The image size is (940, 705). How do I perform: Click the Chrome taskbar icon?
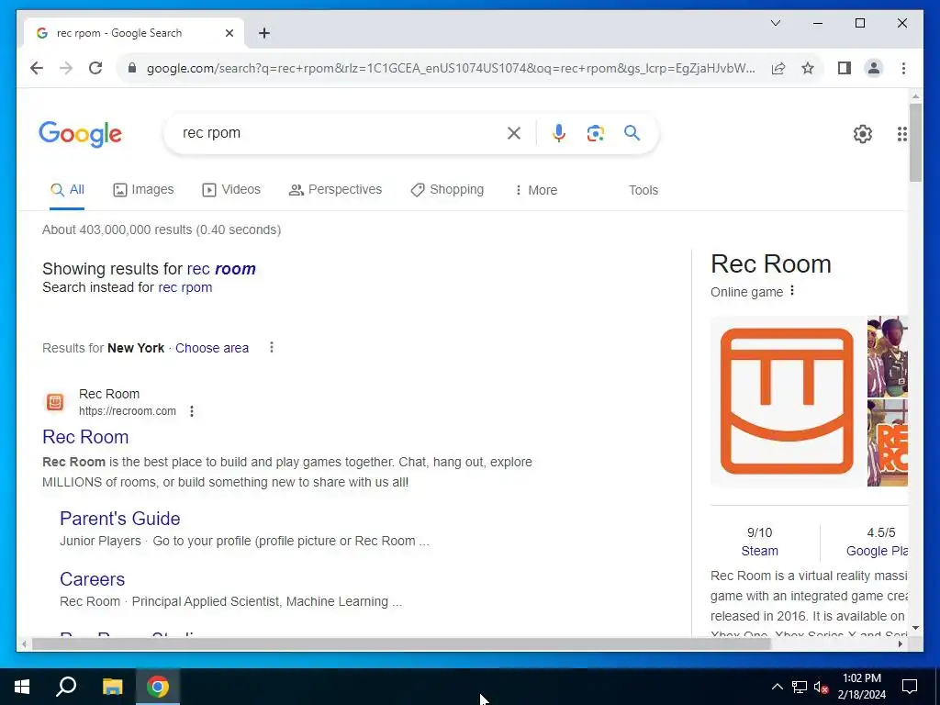(x=158, y=687)
